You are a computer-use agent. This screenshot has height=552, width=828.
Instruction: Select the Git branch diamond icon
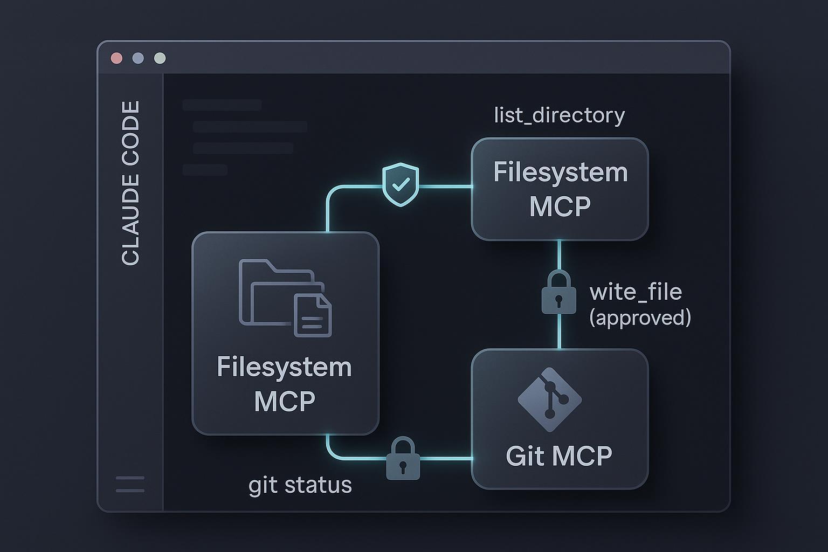point(551,400)
